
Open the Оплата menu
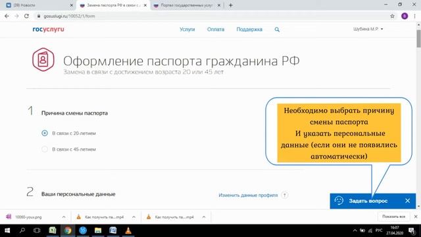coord(216,29)
